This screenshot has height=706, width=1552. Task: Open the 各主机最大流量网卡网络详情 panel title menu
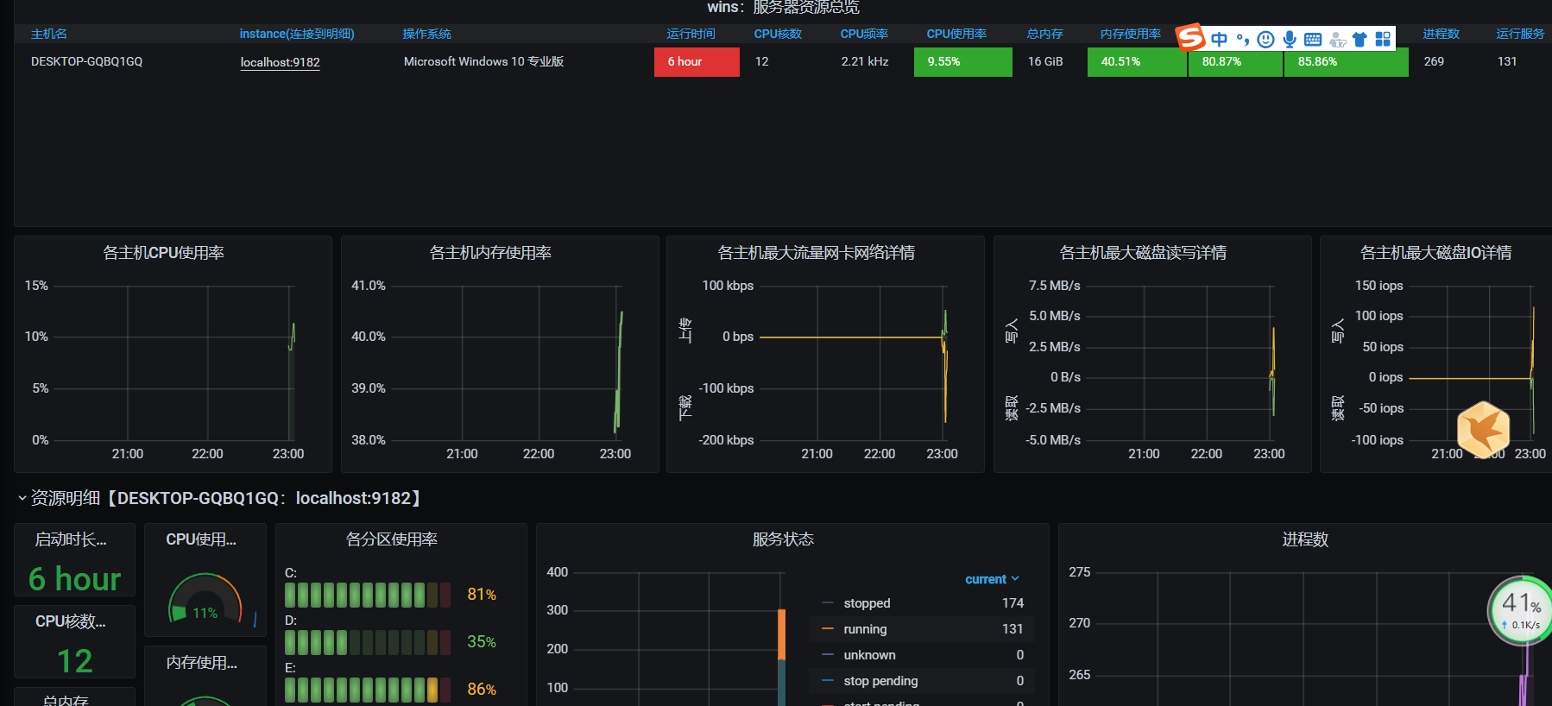coord(816,253)
